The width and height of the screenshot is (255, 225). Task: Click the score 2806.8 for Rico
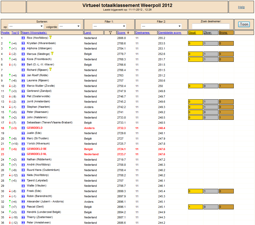click(x=121, y=38)
